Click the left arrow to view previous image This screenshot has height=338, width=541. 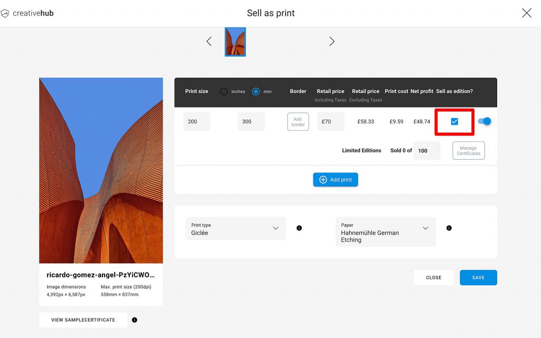pos(209,41)
